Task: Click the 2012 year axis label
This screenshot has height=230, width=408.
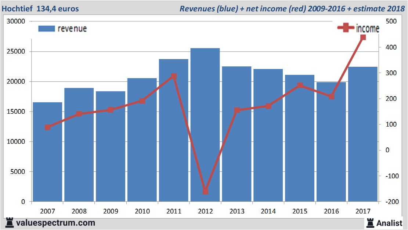Action: pos(205,211)
